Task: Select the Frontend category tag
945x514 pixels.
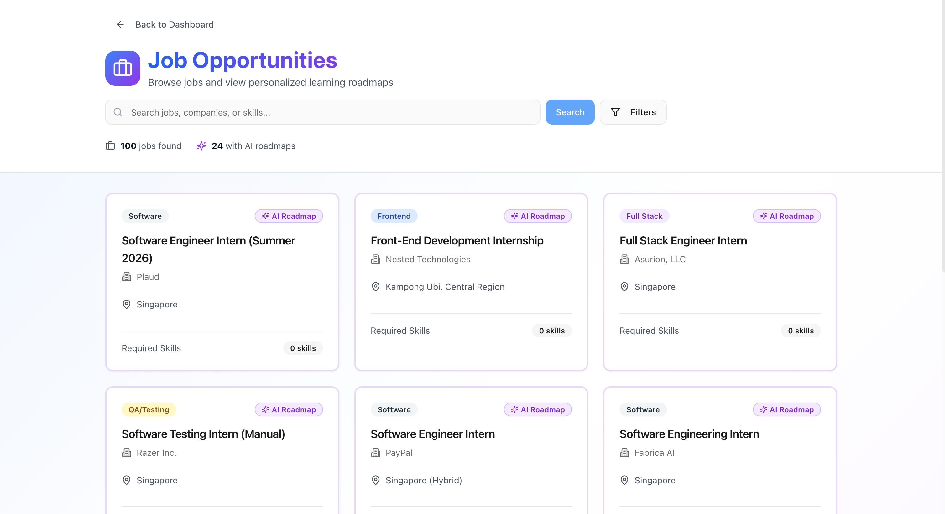Action: [394, 216]
